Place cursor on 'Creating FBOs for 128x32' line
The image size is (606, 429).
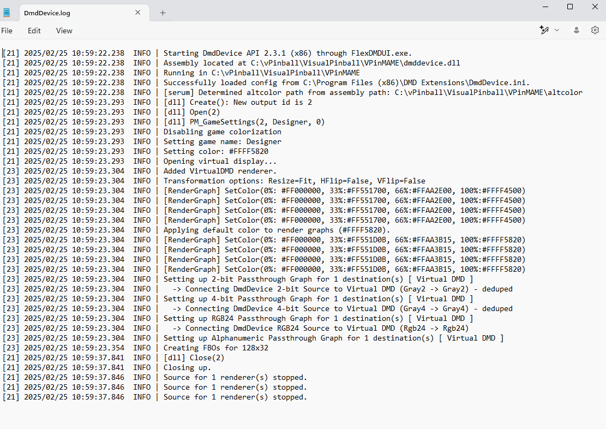click(x=215, y=348)
